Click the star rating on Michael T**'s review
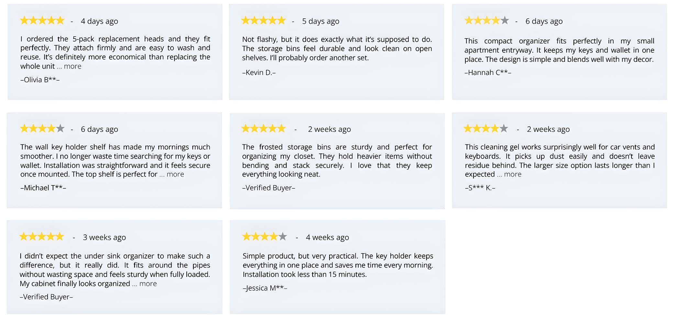 [x=42, y=129]
